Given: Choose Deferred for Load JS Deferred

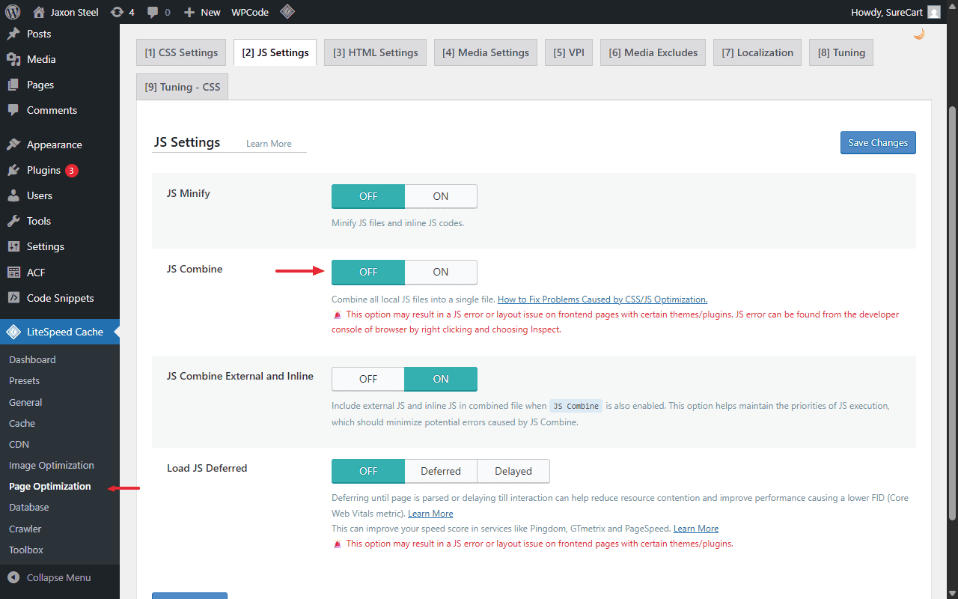Looking at the screenshot, I should tap(441, 471).
